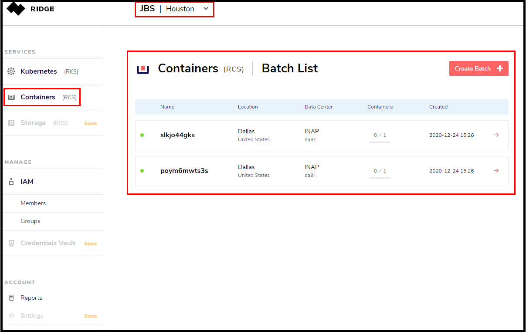The image size is (526, 332).
Task: Click da01 code in slkjo44gks row
Action: coord(310,140)
